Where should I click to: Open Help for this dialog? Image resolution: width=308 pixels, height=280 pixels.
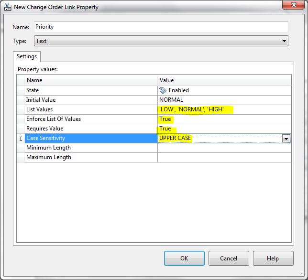[273, 258]
